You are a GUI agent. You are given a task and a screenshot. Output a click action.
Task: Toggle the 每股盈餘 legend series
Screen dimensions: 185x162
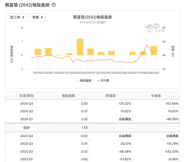(x=84, y=81)
